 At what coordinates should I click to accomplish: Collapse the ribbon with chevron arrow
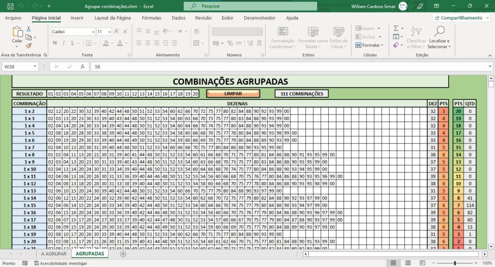(490, 55)
